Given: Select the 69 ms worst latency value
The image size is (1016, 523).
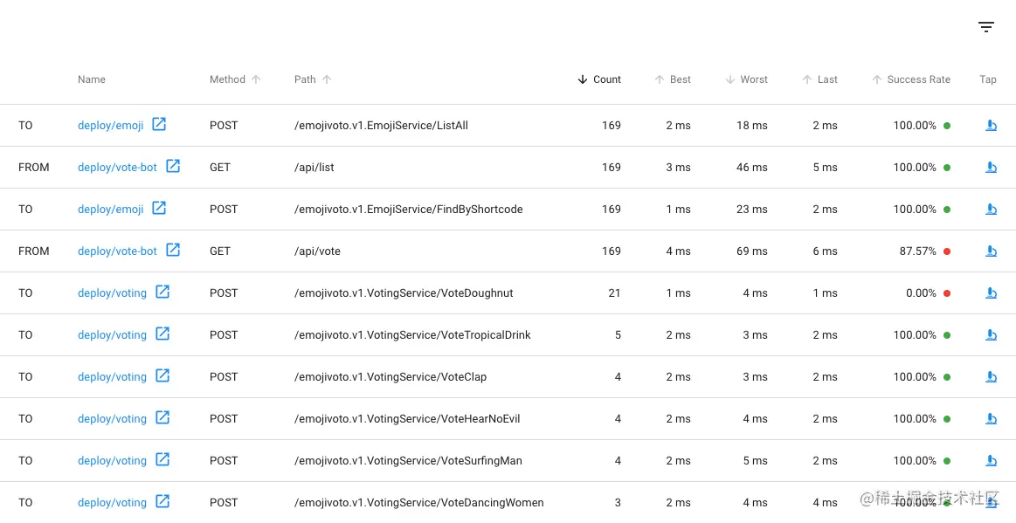Looking at the screenshot, I should tap(751, 251).
